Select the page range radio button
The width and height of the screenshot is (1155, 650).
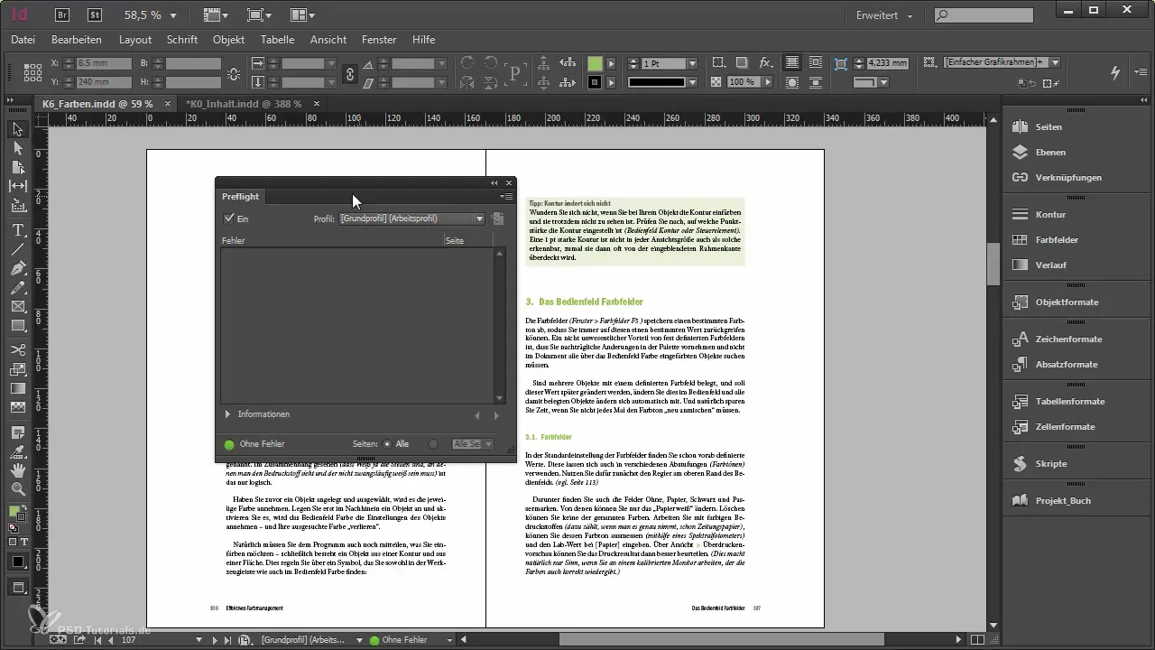[433, 444]
